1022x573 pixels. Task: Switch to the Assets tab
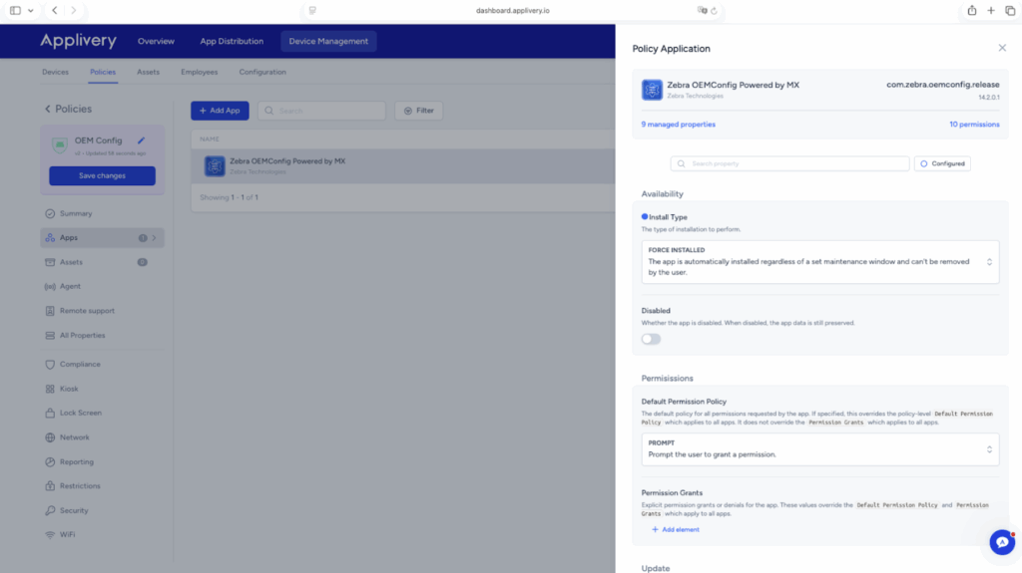[148, 72]
